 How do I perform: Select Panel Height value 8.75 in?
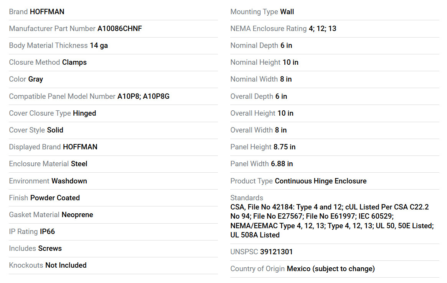[x=284, y=147]
